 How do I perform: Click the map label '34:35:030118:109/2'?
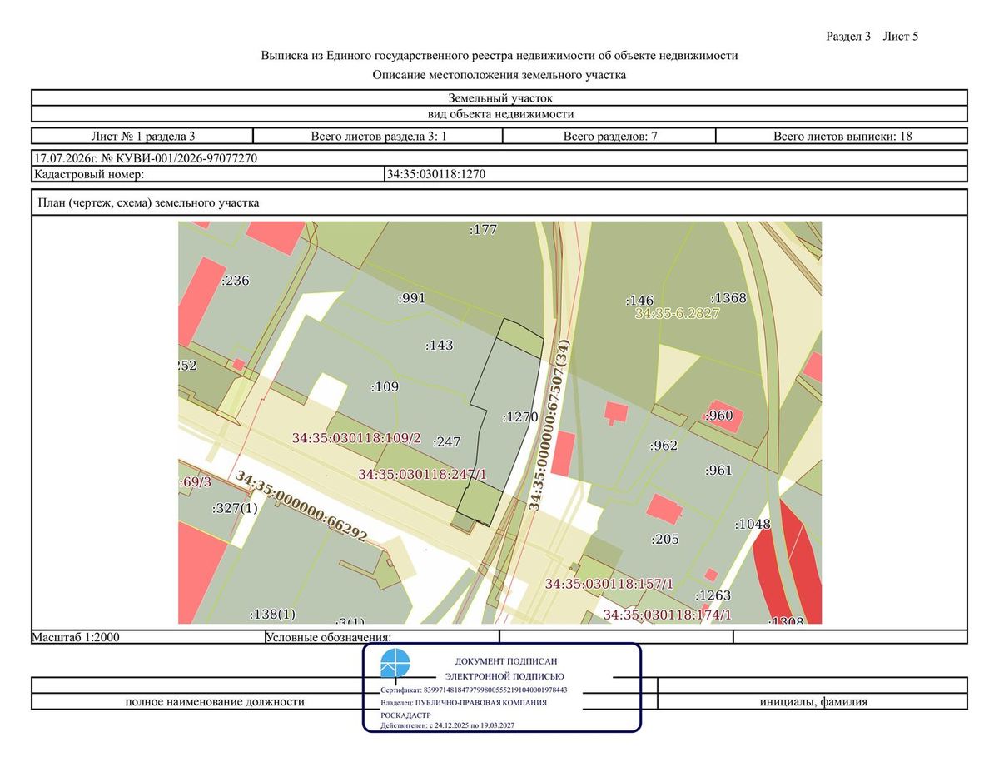pyautogui.click(x=357, y=437)
